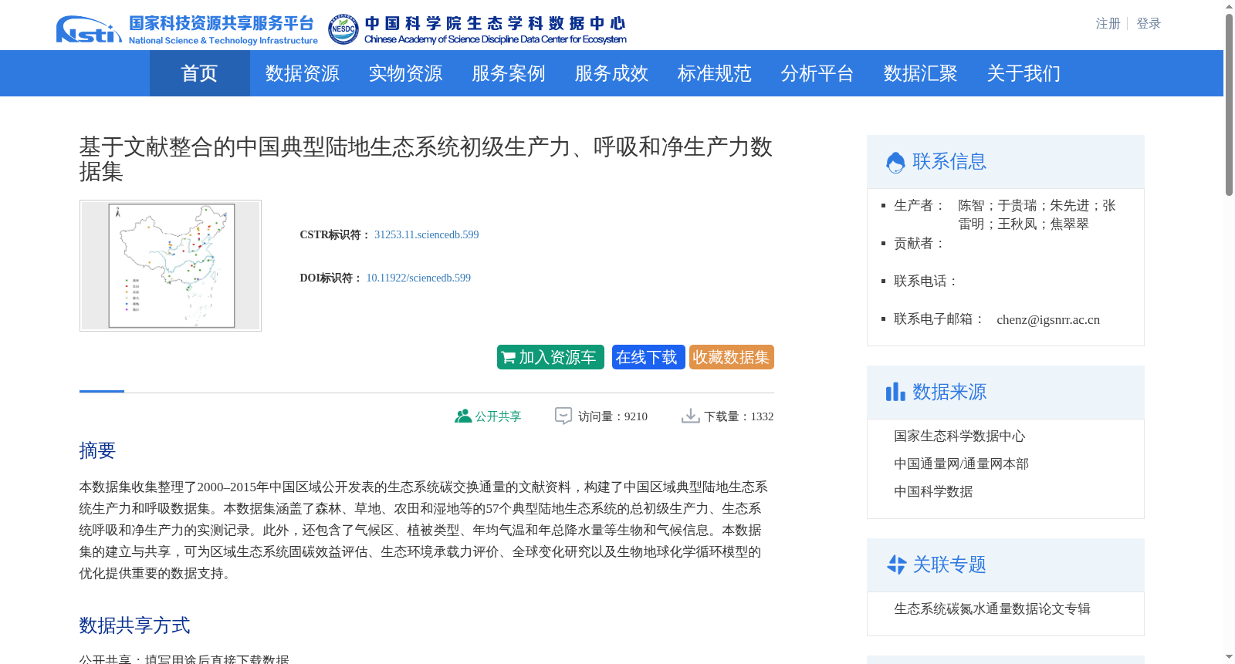Go to 服务成效 section
Image resolution: width=1235 pixels, height=664 pixels.
611,73
